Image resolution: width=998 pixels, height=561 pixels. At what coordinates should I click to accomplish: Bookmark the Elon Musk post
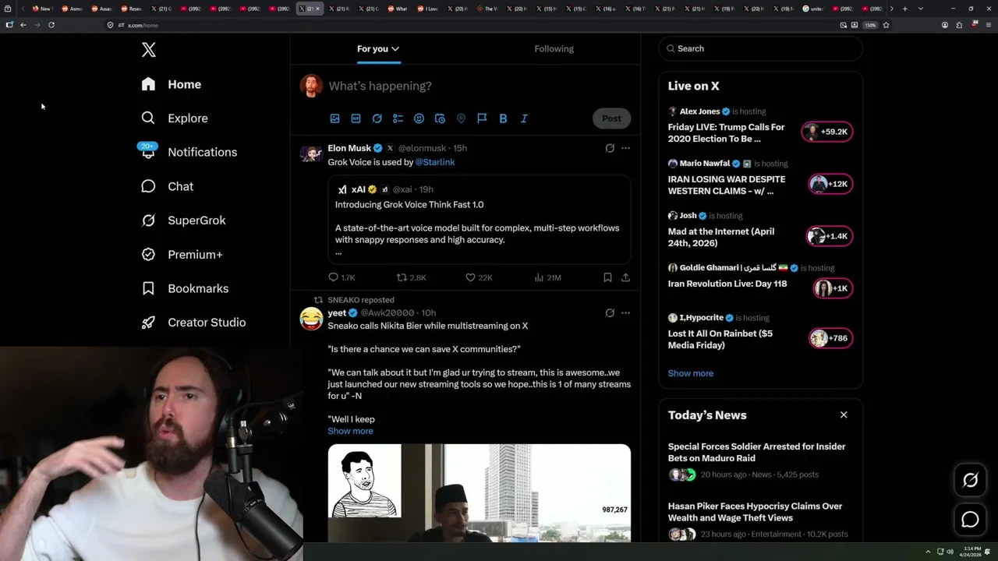point(607,277)
